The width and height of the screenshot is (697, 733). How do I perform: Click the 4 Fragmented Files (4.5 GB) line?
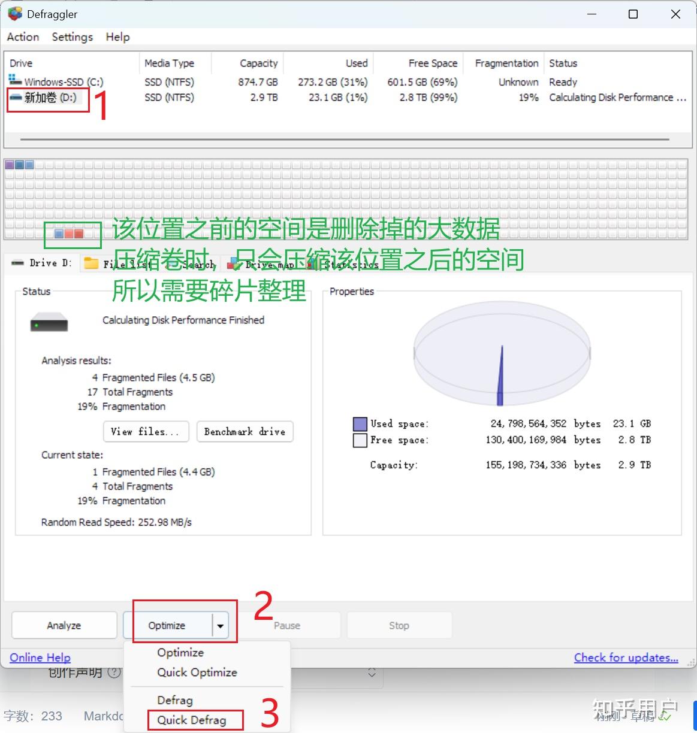click(x=153, y=377)
